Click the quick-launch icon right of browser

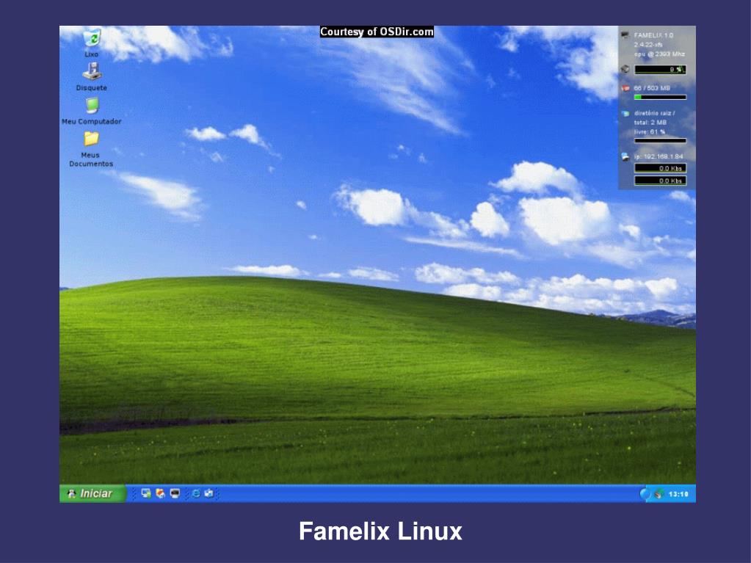coord(208,493)
